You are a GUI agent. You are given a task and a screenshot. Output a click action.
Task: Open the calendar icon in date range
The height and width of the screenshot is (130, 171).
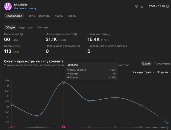(167, 7)
